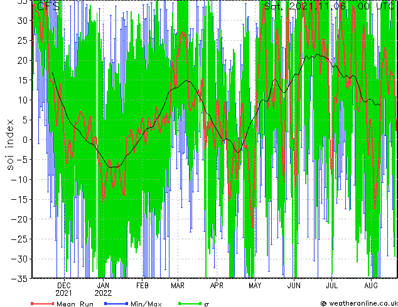Viewport: 398px width, 307px height.
Task: Click the 'soi index' y-axis title
Action: point(10,144)
